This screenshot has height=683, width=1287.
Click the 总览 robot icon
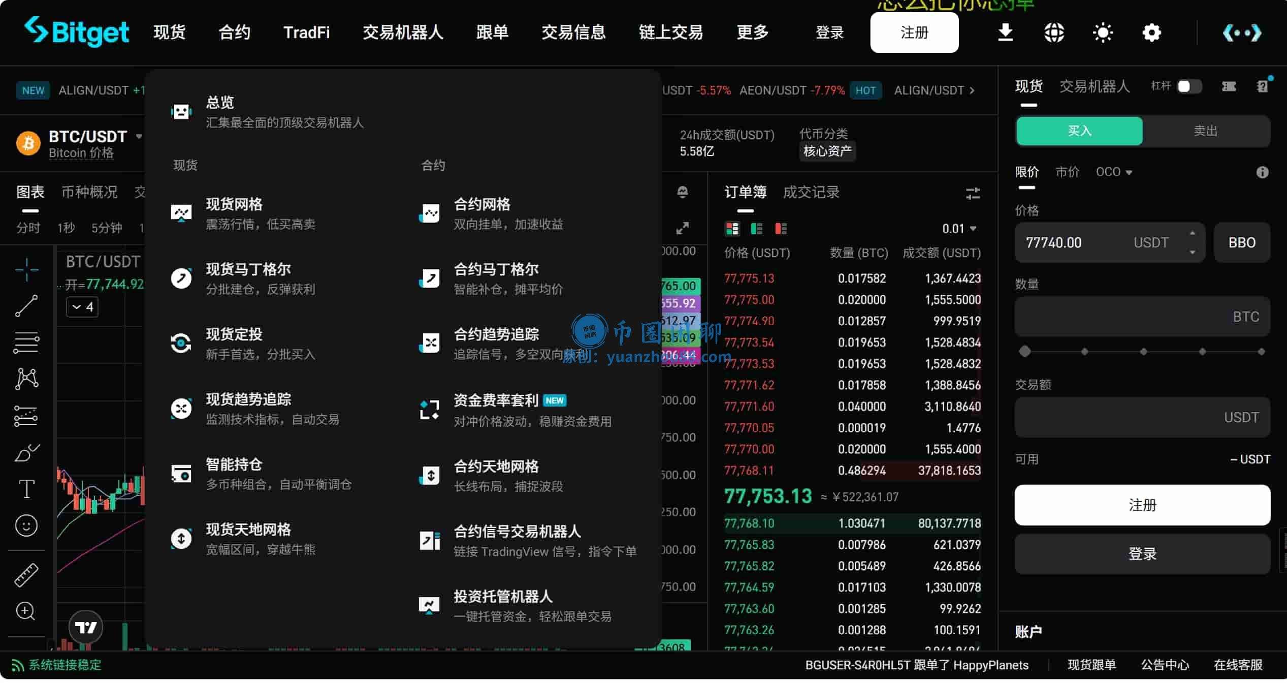click(181, 111)
